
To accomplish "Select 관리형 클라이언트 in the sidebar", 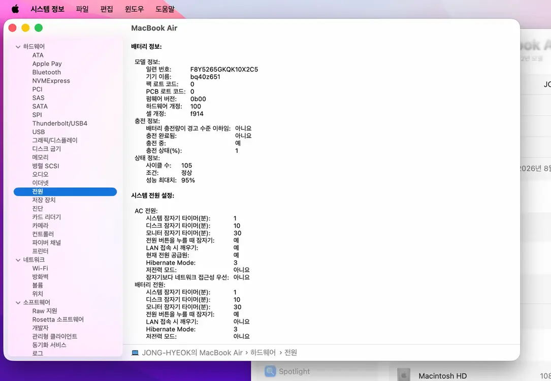I will click(55, 336).
